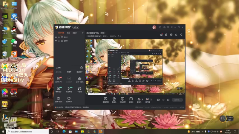Click the unlock padlock icon above preview

click(x=166, y=35)
